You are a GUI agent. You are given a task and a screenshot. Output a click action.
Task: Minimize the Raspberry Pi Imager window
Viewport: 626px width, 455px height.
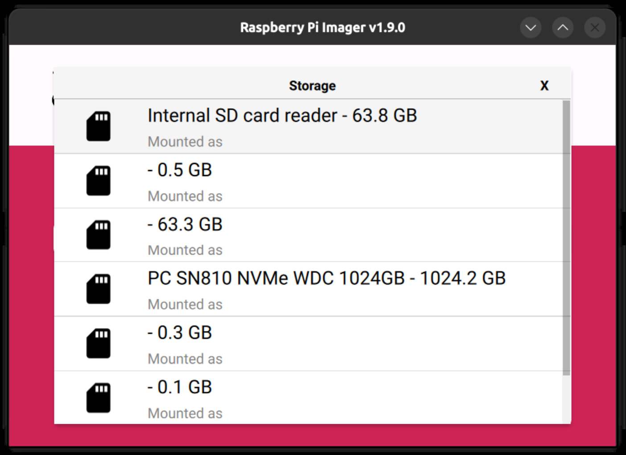tap(531, 28)
